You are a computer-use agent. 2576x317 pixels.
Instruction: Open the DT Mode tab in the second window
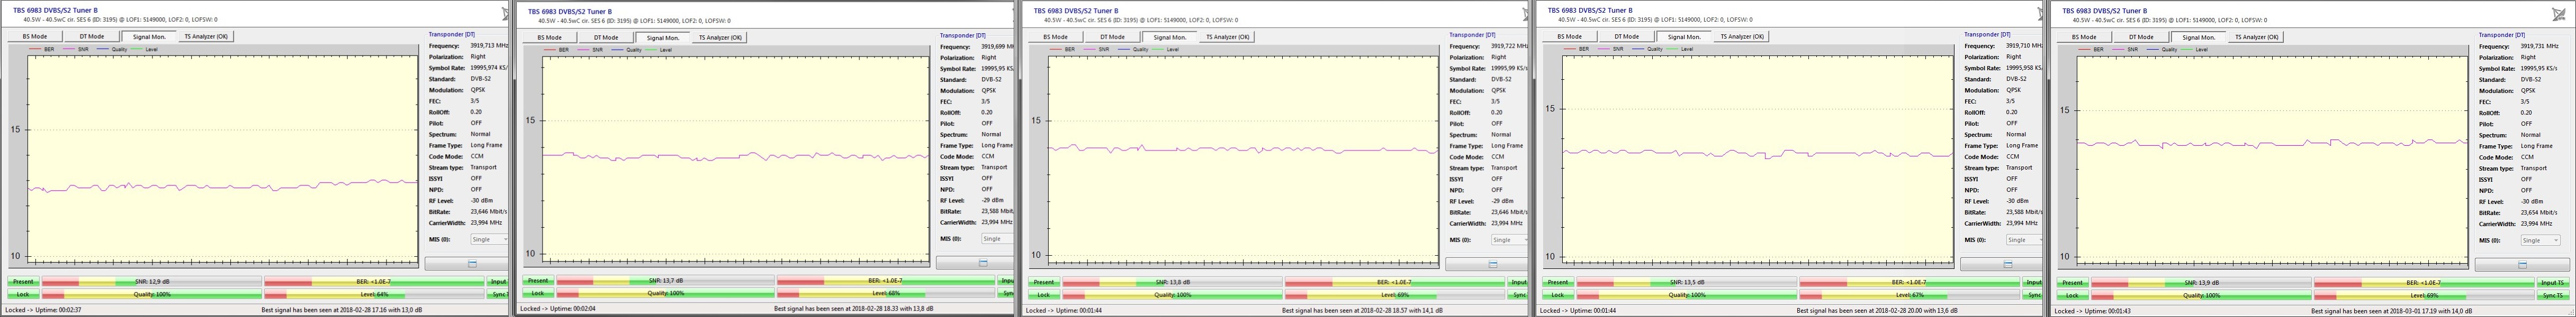(606, 37)
